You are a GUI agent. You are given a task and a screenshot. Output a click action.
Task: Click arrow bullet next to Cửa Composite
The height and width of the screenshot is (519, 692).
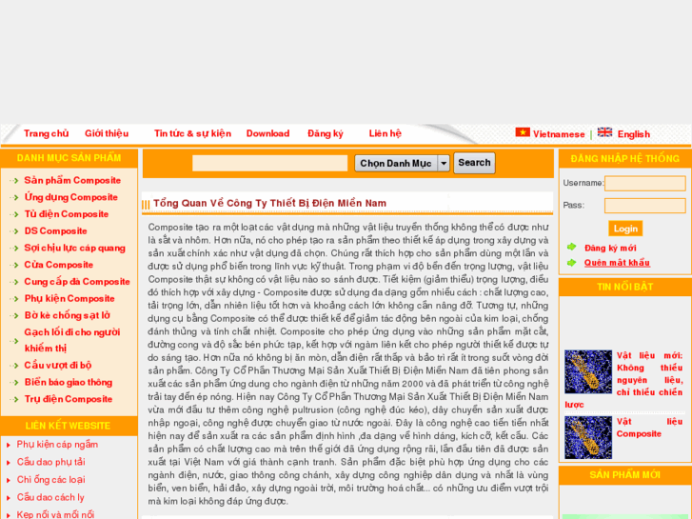tap(14, 266)
